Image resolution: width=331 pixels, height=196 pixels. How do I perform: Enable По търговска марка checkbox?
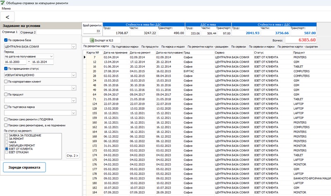point(6,107)
